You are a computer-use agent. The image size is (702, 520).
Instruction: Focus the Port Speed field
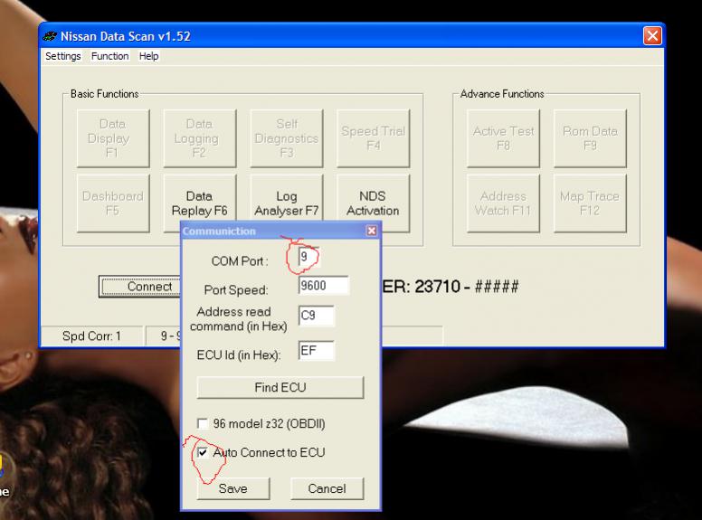click(323, 286)
